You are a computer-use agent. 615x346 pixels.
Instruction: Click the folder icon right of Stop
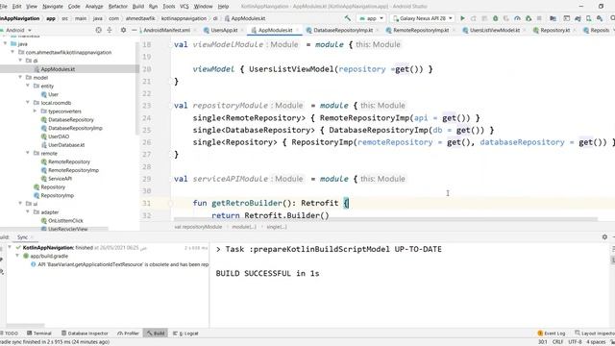(553, 18)
